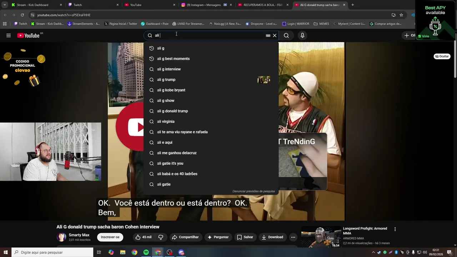Open the Smarty Max channel name
Image resolution: width=457 pixels, height=257 pixels.
(79, 235)
